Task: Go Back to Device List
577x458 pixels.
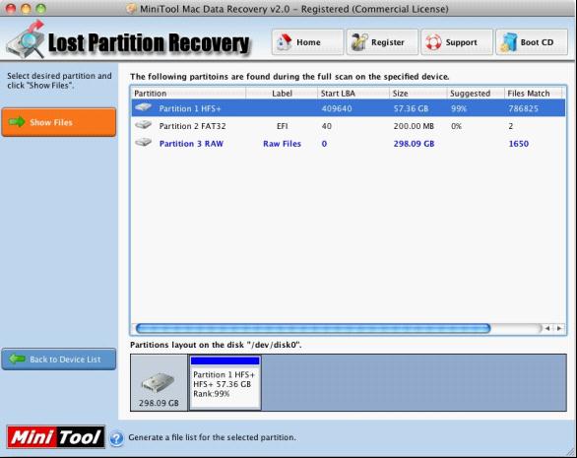Action: click(x=59, y=359)
